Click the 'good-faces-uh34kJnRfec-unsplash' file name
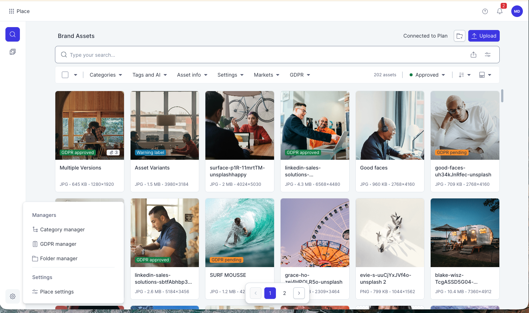Screen dimensions: 529x313 coord(463,171)
